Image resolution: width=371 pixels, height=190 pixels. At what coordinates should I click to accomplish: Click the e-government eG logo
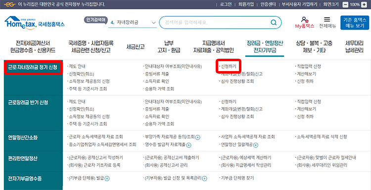point(10,4)
